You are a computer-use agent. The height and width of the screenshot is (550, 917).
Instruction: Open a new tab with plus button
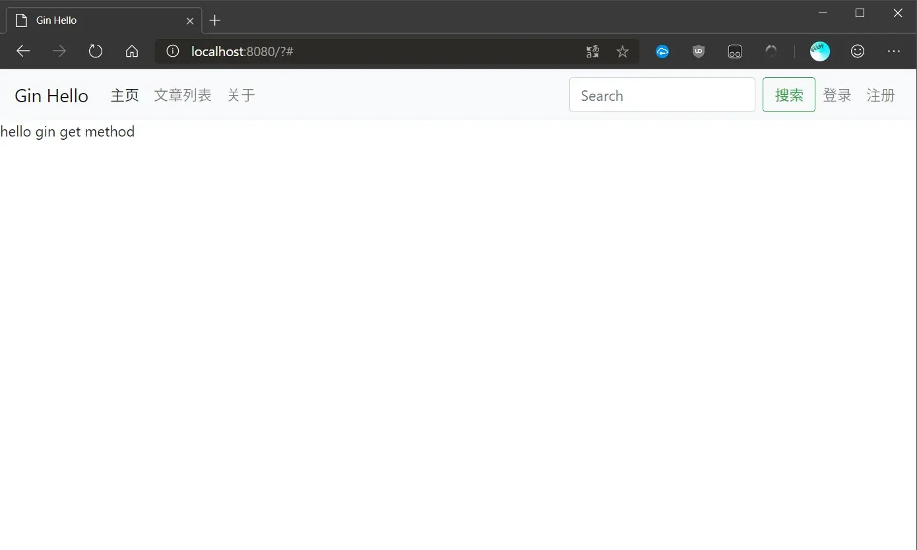click(x=214, y=20)
